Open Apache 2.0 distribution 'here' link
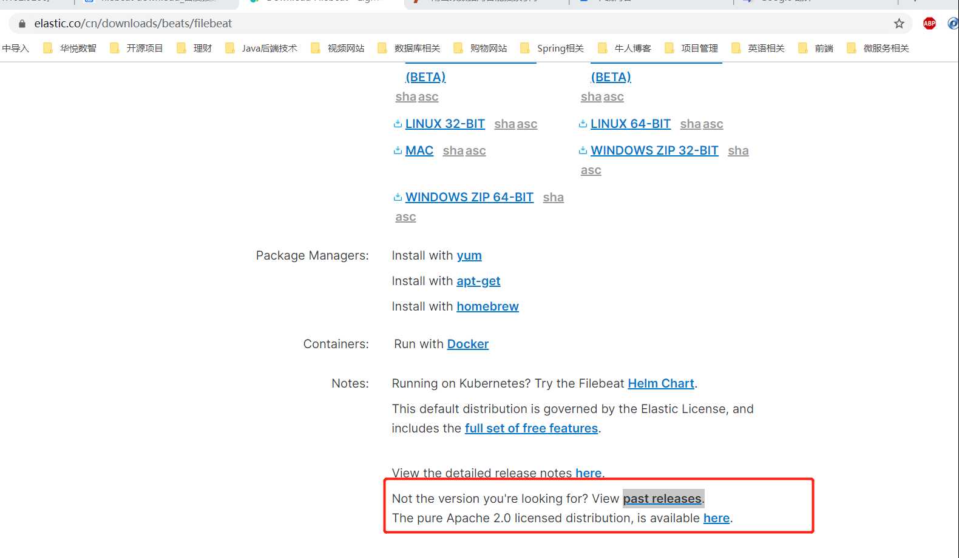This screenshot has height=558, width=959. pos(716,519)
